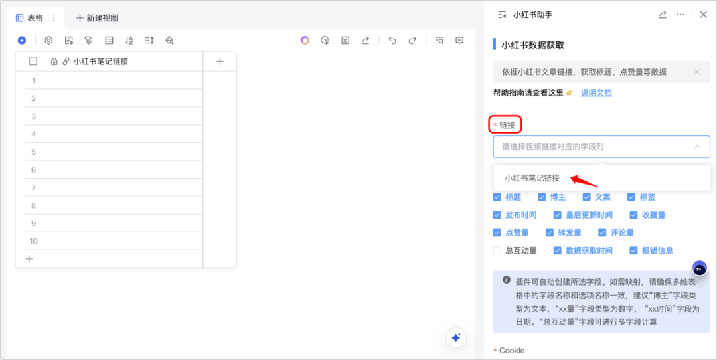Redo the last action

click(412, 41)
